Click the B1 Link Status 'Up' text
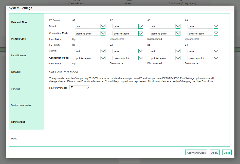This screenshot has width=240, height=164. pos(74,64)
